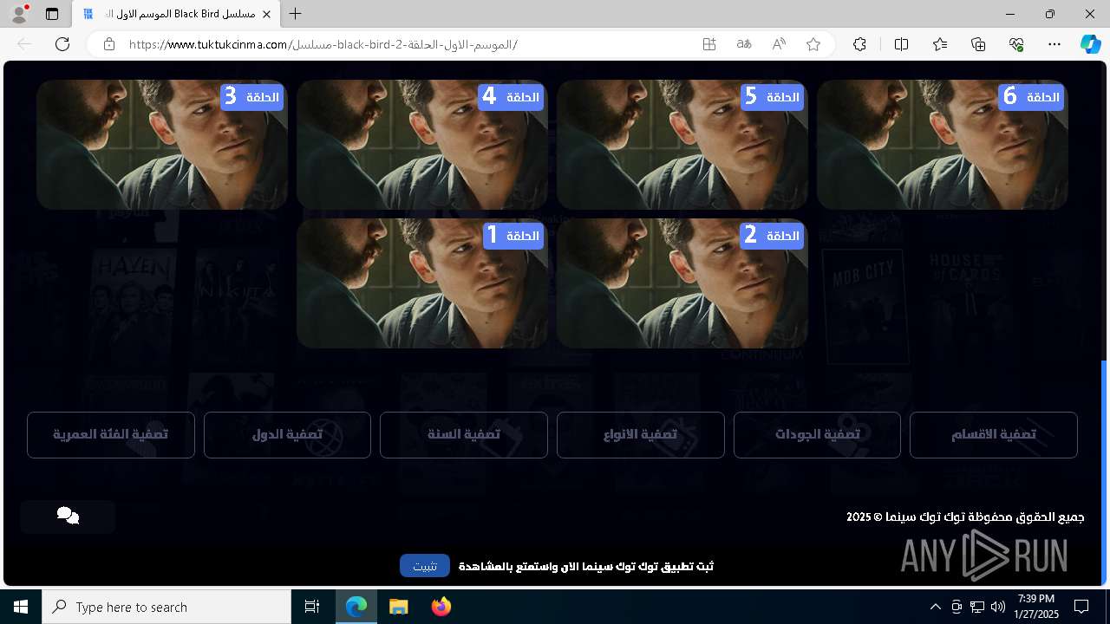Show hidden system tray icons
The height and width of the screenshot is (624, 1110).
[x=935, y=607]
